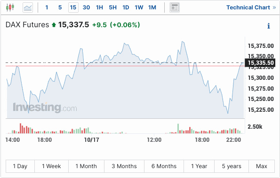The height and width of the screenshot is (178, 280).
Task: Choose the 6 Months range
Action: tap(164, 166)
